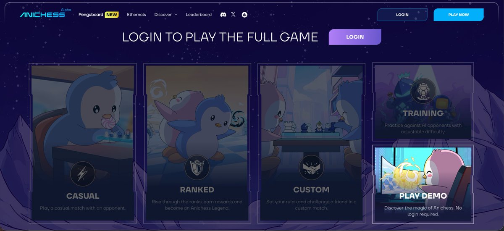The height and width of the screenshot is (231, 504).
Task: Open the X social icon
Action: point(234,15)
